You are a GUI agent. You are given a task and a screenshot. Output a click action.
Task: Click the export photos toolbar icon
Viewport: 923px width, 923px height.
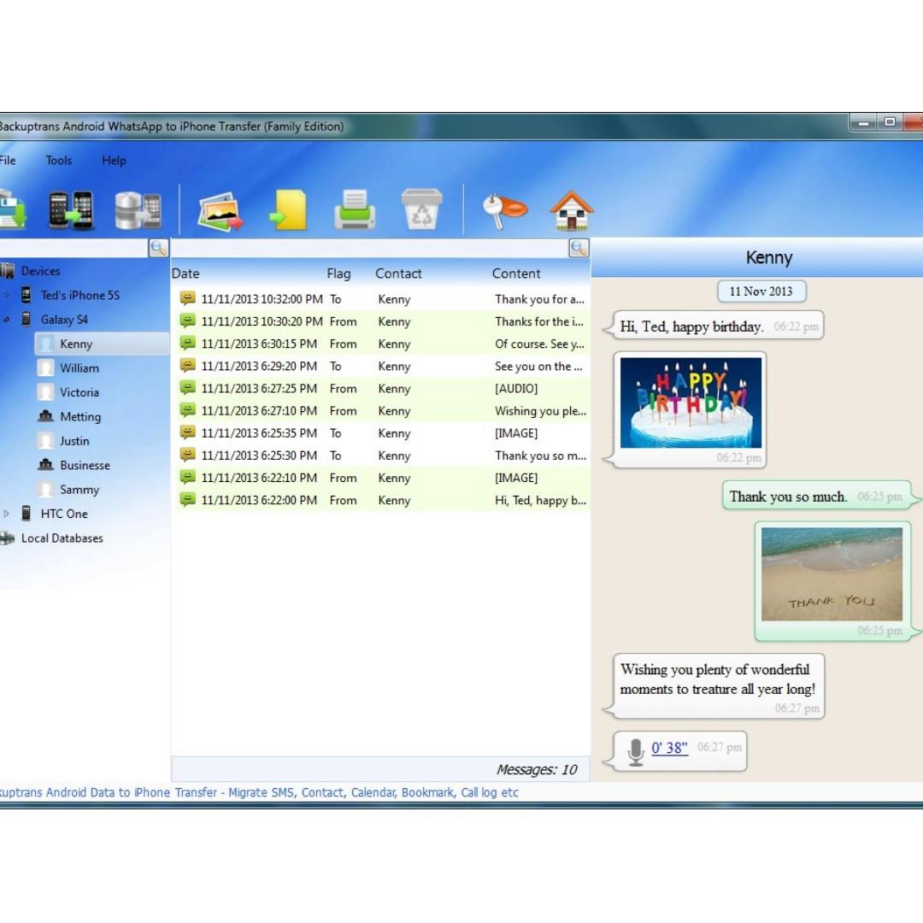coord(220,211)
